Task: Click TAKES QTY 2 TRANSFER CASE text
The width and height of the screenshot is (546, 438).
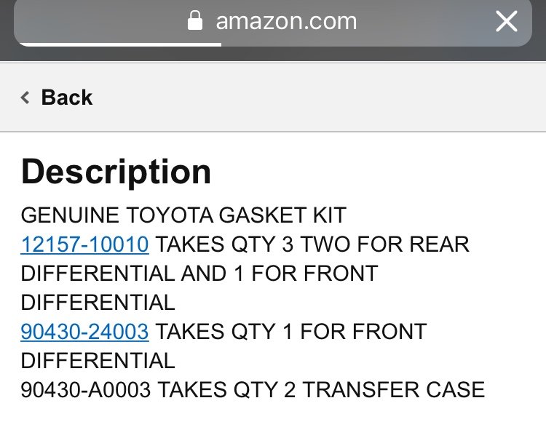Action: point(321,389)
